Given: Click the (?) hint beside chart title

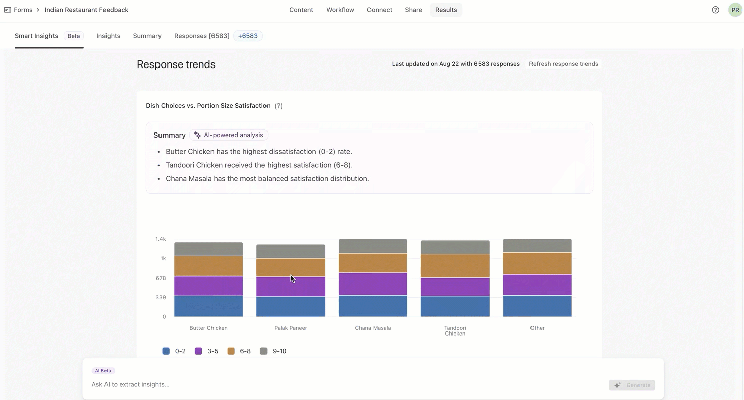Looking at the screenshot, I should 278,106.
